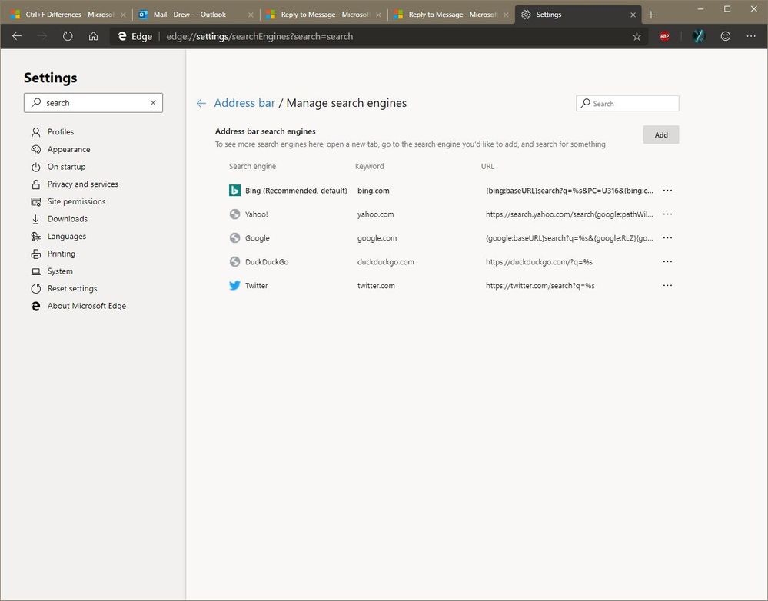Click the URL column header
This screenshot has height=601, width=768.
click(487, 167)
